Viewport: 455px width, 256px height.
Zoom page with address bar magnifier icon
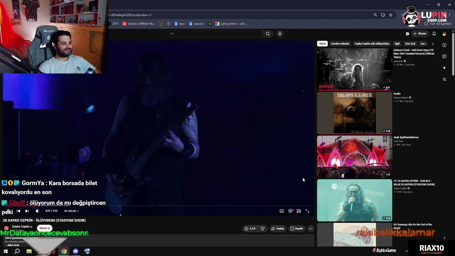(x=375, y=15)
